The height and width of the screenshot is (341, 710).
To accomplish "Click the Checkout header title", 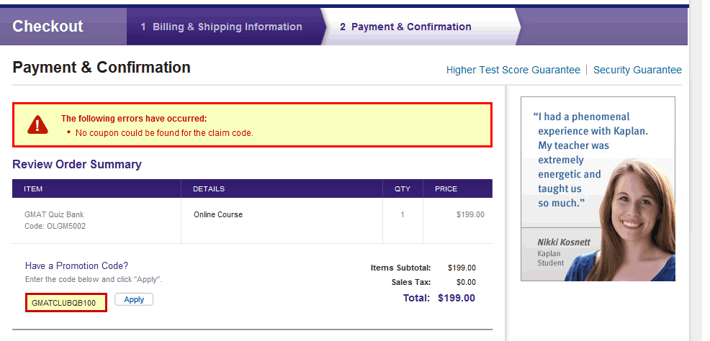I will pyautogui.click(x=48, y=27).
